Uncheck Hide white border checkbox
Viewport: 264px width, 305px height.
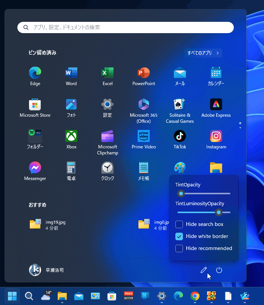[x=179, y=236]
